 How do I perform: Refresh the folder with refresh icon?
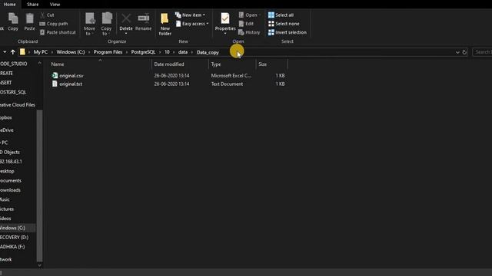pyautogui.click(x=464, y=52)
